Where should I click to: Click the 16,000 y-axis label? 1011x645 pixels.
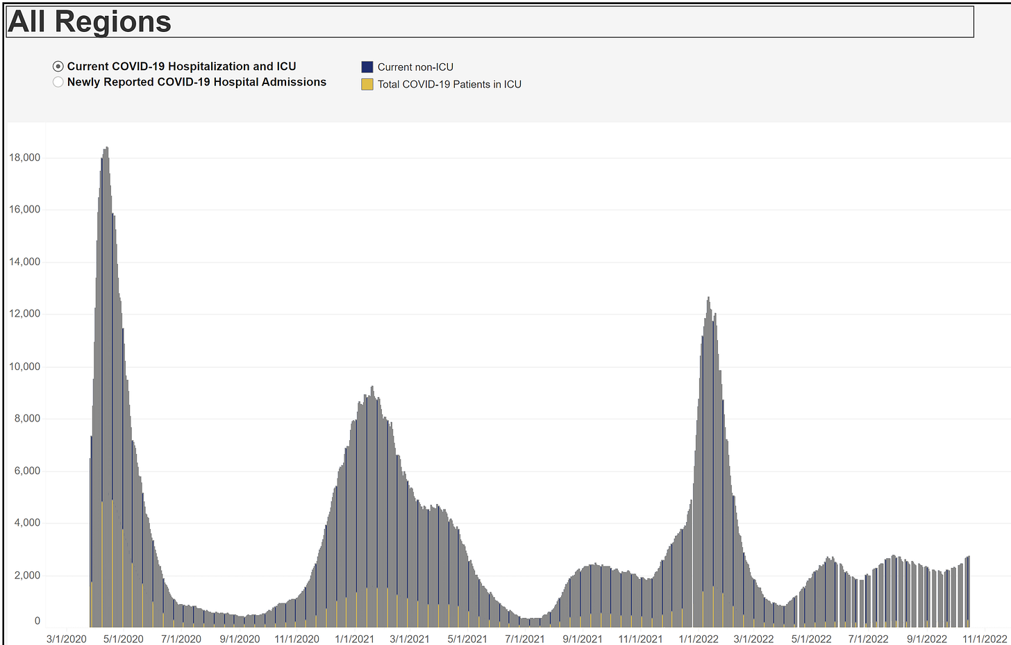tap(25, 210)
